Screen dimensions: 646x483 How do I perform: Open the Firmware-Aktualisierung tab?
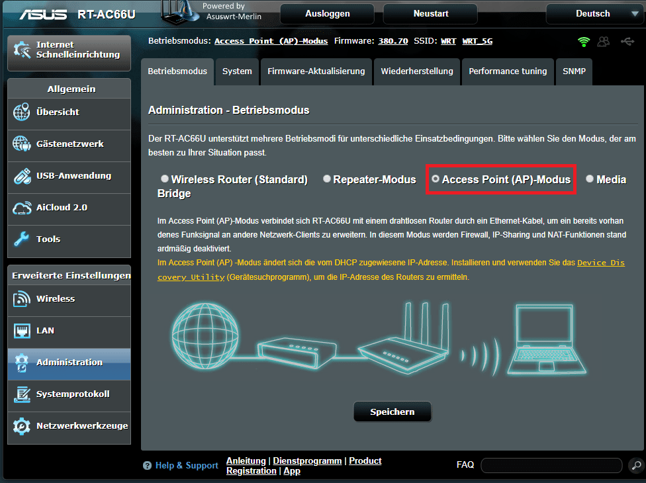316,71
